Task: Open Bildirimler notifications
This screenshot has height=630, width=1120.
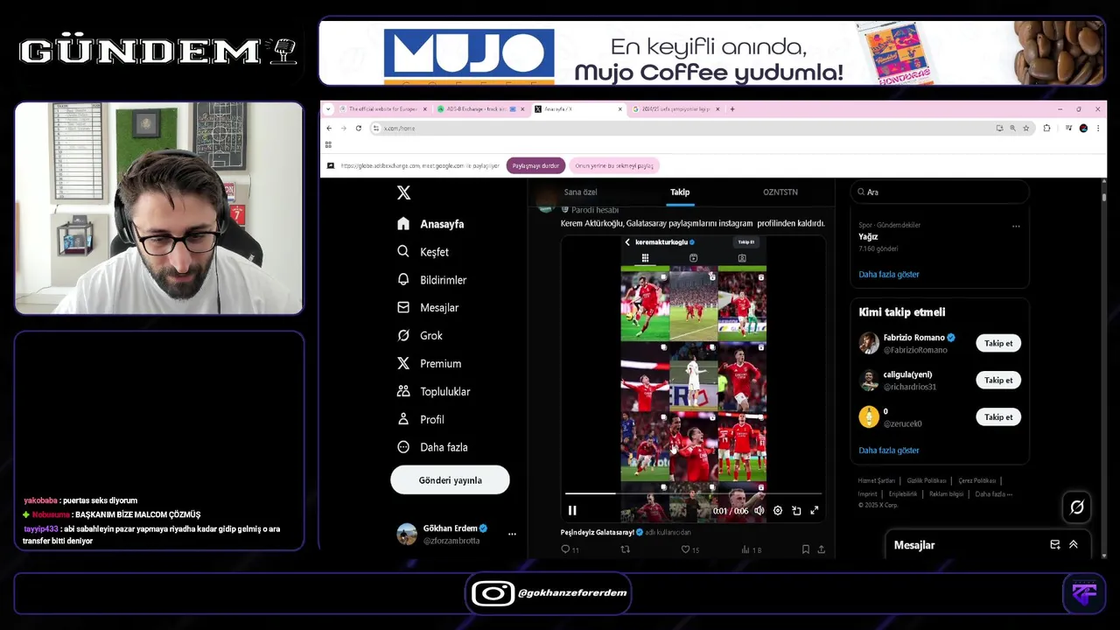Action: pyautogui.click(x=431, y=280)
